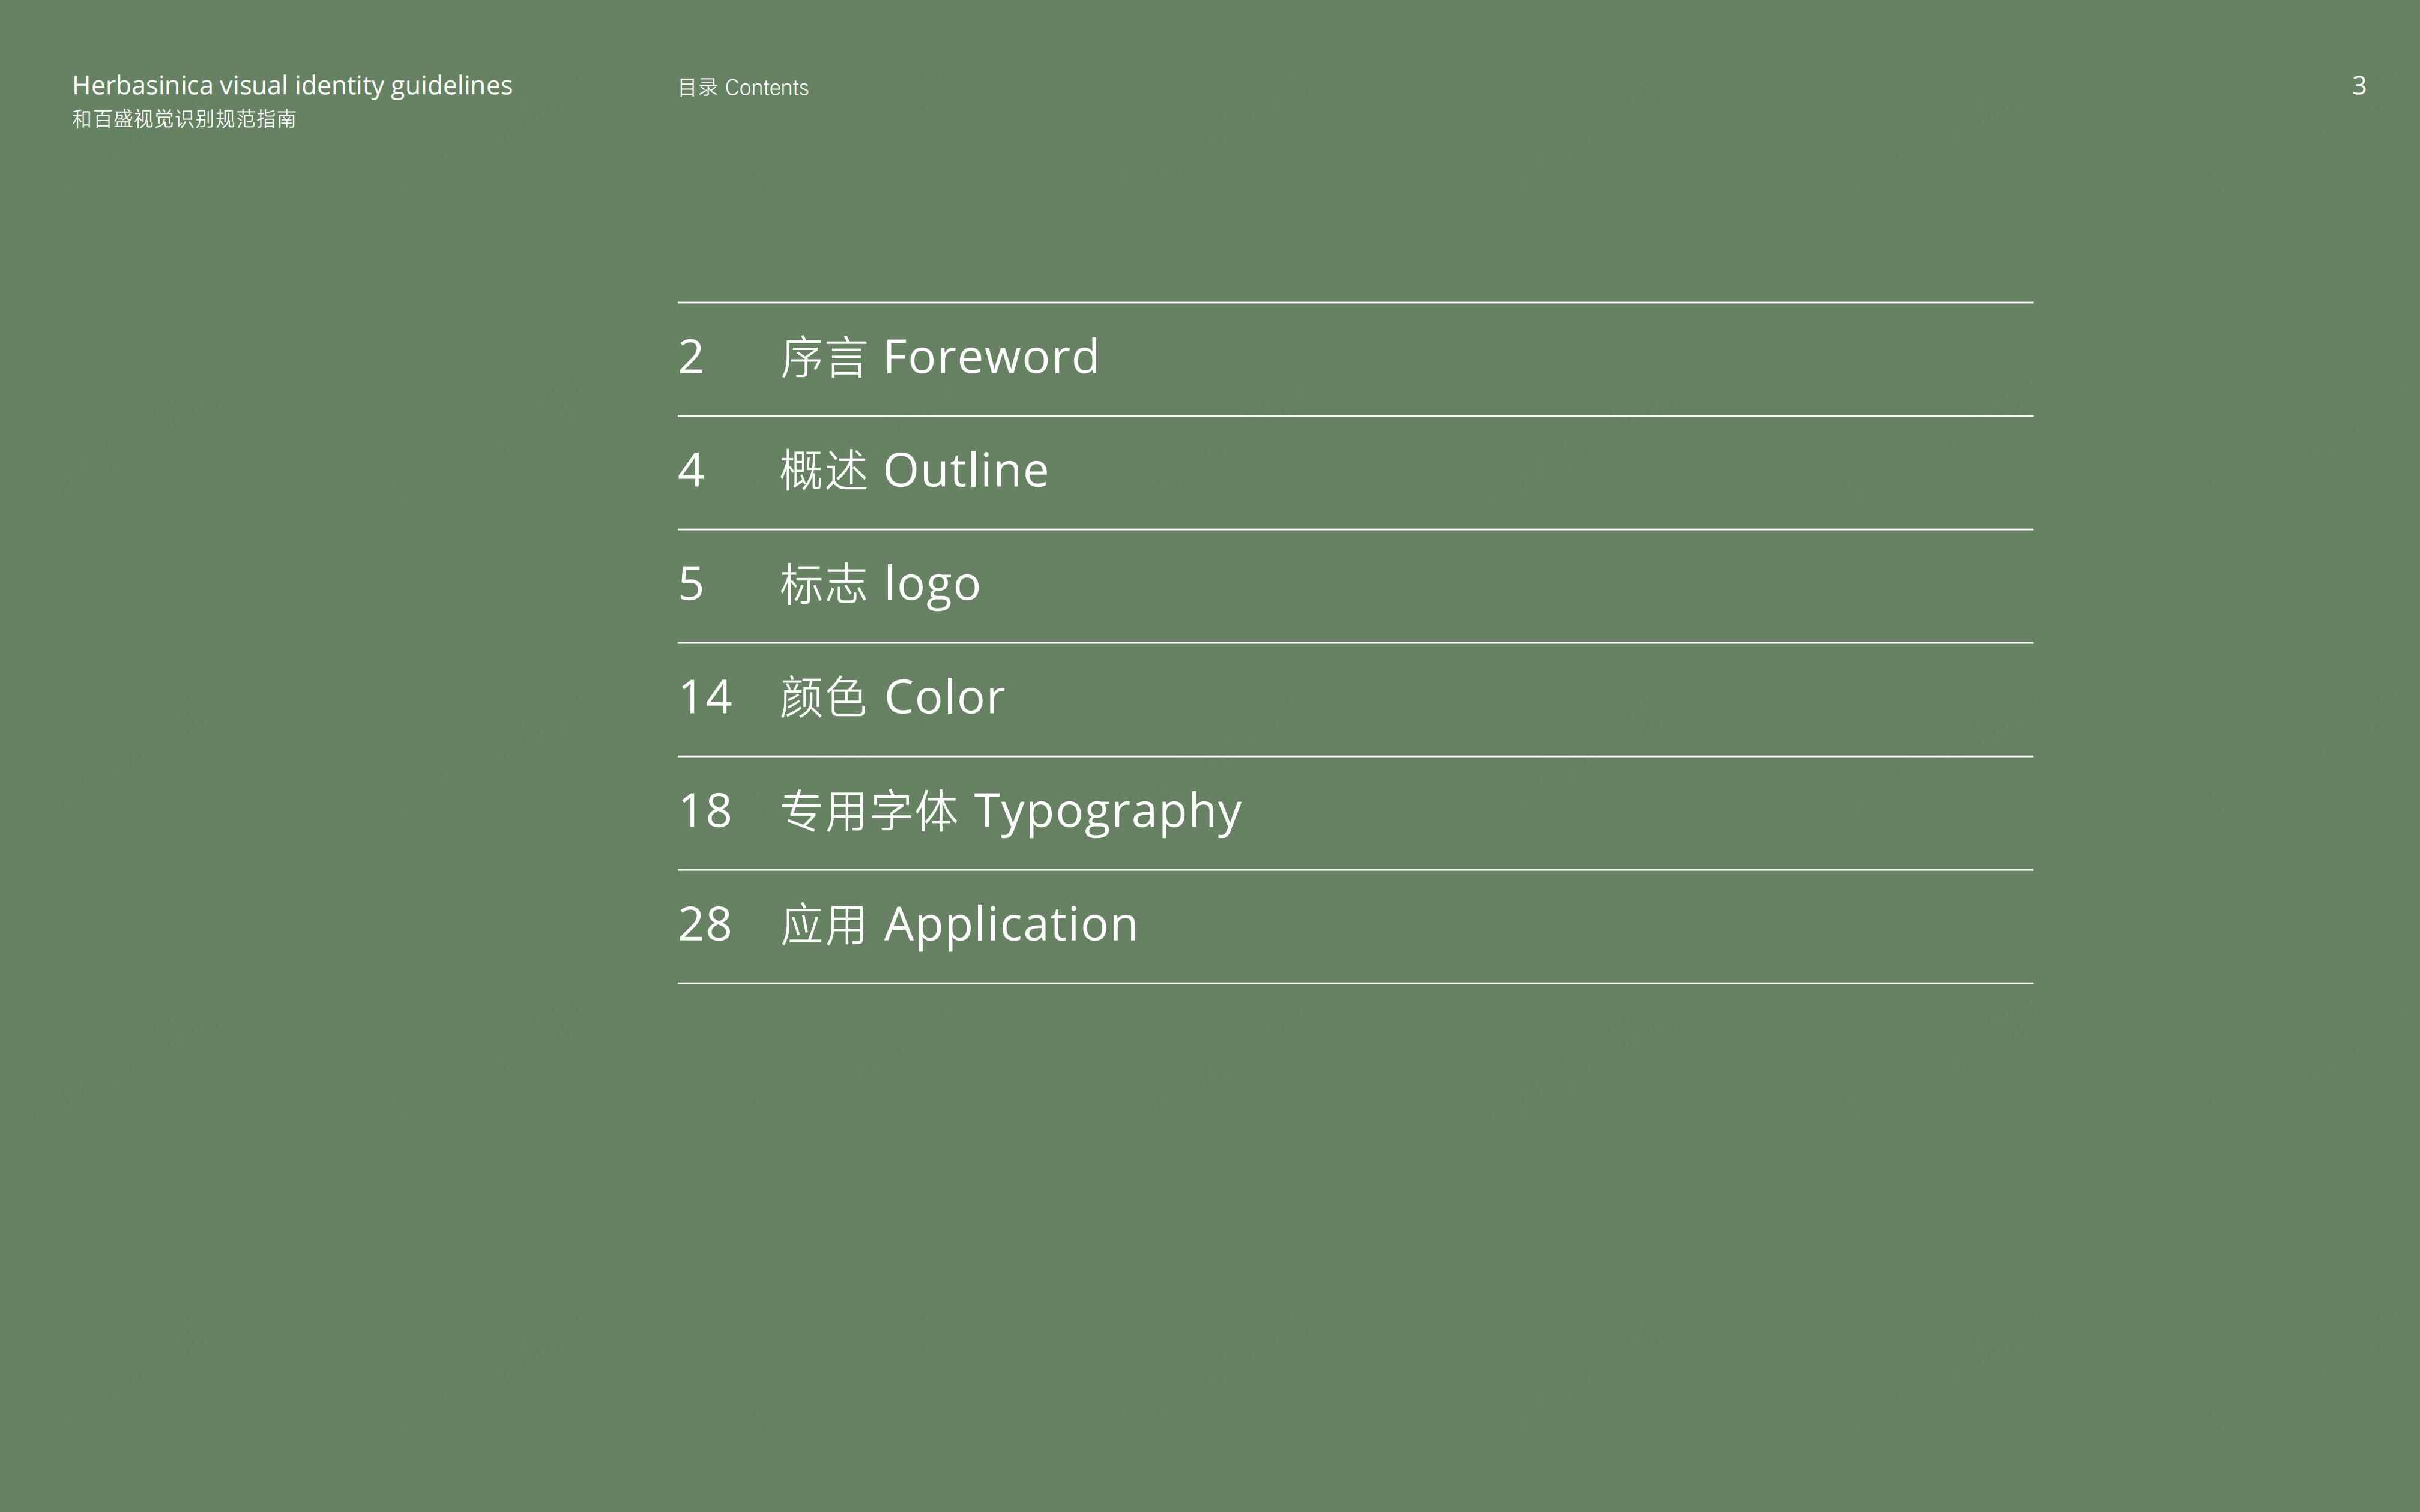Image resolution: width=2420 pixels, height=1512 pixels.
Task: Click page number 5 beside logo
Action: pos(691,584)
